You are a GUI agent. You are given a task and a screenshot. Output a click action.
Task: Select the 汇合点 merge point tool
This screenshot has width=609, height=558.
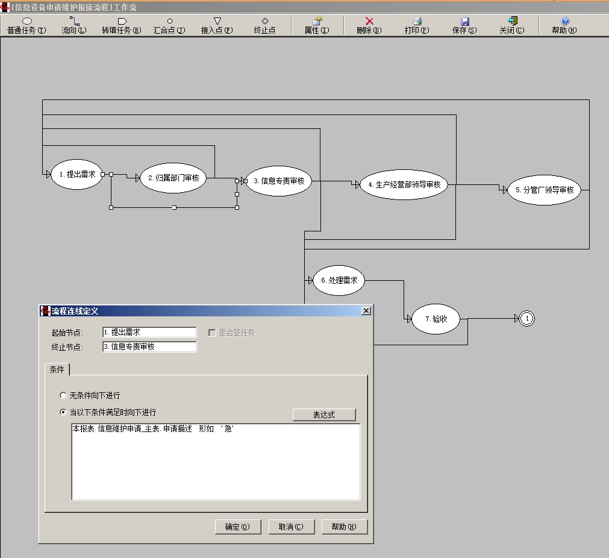[x=169, y=25]
